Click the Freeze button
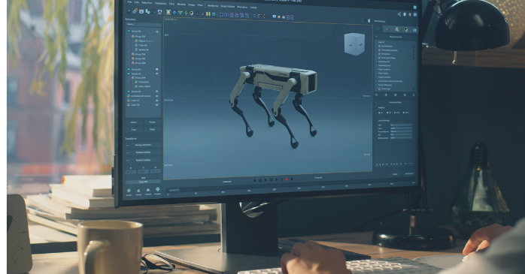 (x=153, y=122)
